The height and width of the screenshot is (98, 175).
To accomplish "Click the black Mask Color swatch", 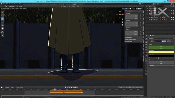I will [161, 56].
